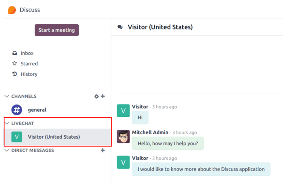Select the Starred star icon
This screenshot has height=184, width=284.
coord(15,64)
